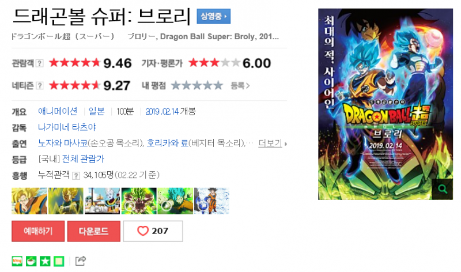
Task: Click the question mark next to 네티즌
Action: [39, 85]
